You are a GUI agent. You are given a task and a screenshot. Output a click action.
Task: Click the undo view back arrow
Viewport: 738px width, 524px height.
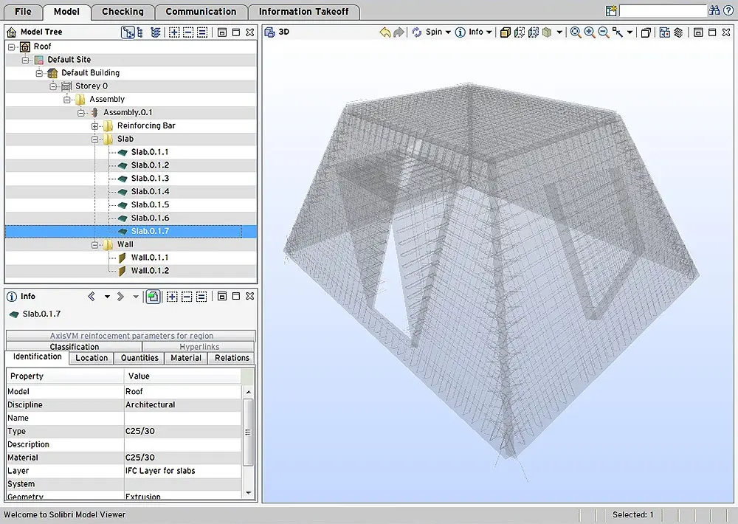384,32
